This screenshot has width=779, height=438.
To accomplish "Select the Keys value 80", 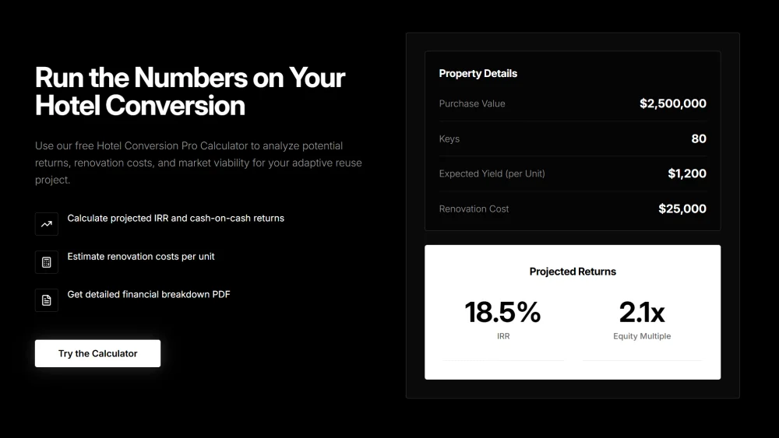I will [699, 138].
